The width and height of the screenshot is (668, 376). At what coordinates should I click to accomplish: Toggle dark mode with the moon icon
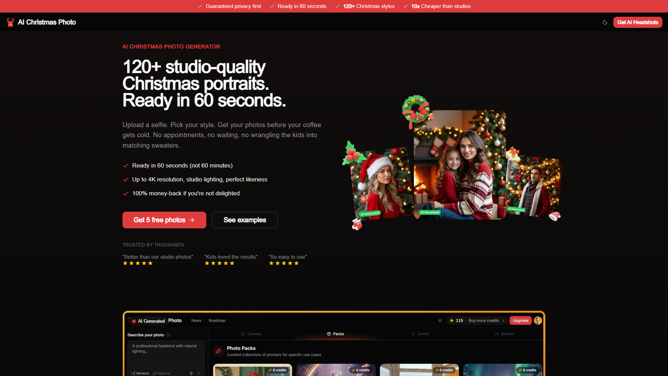[x=605, y=22]
